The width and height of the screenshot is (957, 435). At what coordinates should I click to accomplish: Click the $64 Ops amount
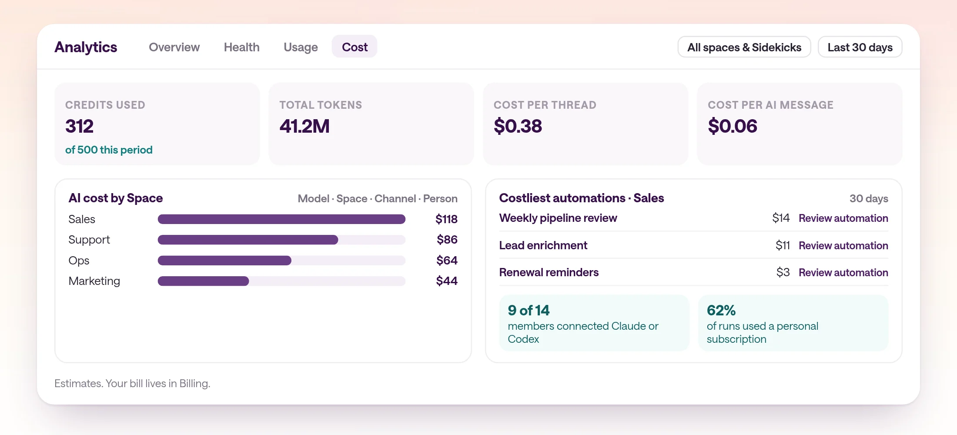tap(447, 261)
